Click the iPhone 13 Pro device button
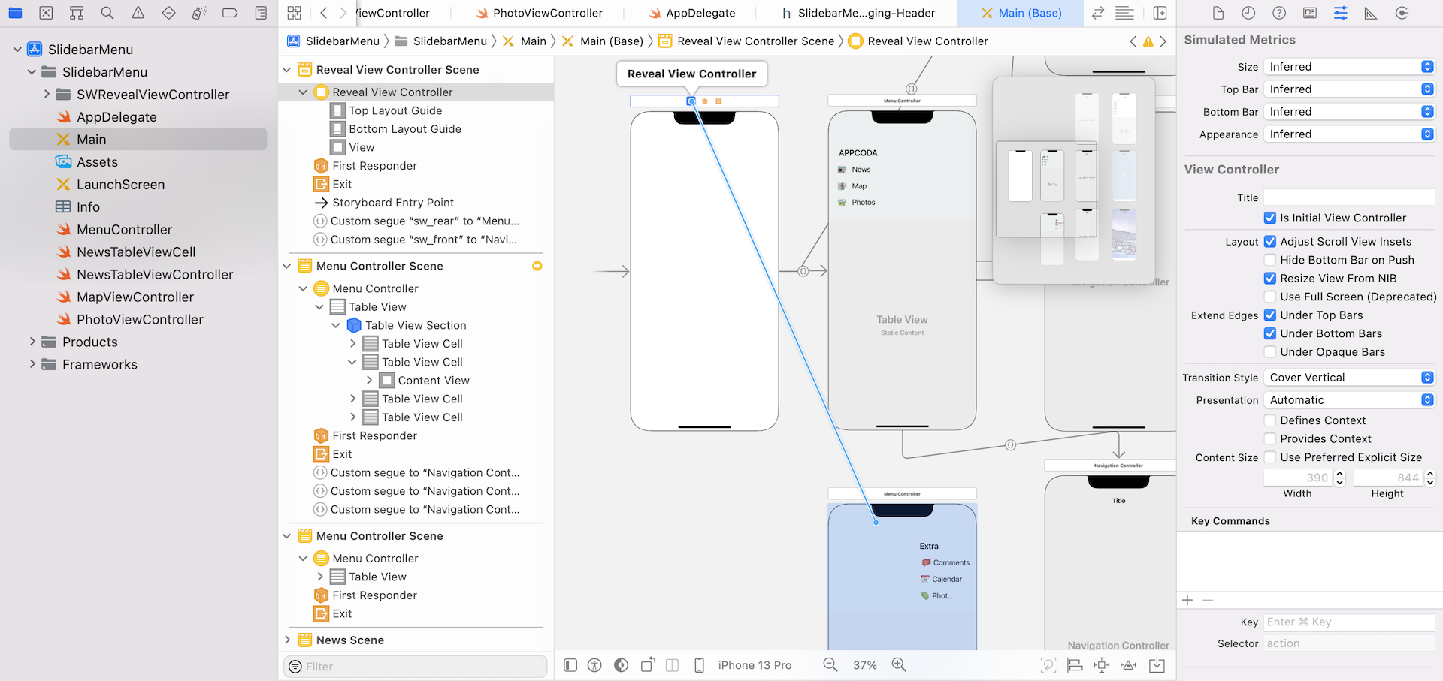 [x=754, y=665]
